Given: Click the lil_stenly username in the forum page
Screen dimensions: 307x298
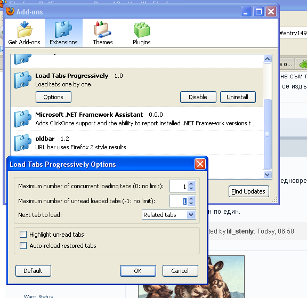Looking at the screenshot, I should pos(240,231).
